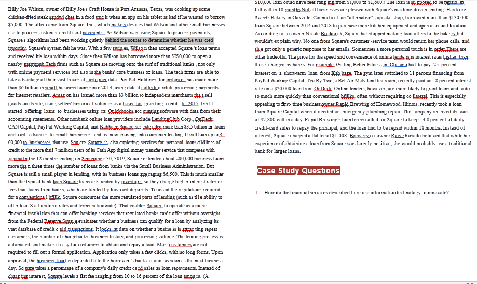
Task: Click the phrase "7 million users"
Action: [70, 150]
